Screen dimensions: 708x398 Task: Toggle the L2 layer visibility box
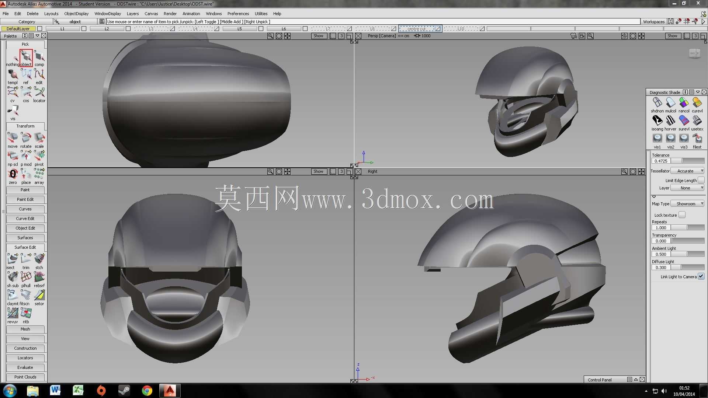[128, 29]
